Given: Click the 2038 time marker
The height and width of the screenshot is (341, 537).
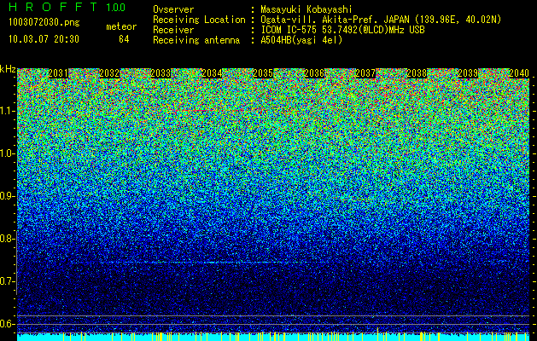Looking at the screenshot, I should [x=417, y=73].
